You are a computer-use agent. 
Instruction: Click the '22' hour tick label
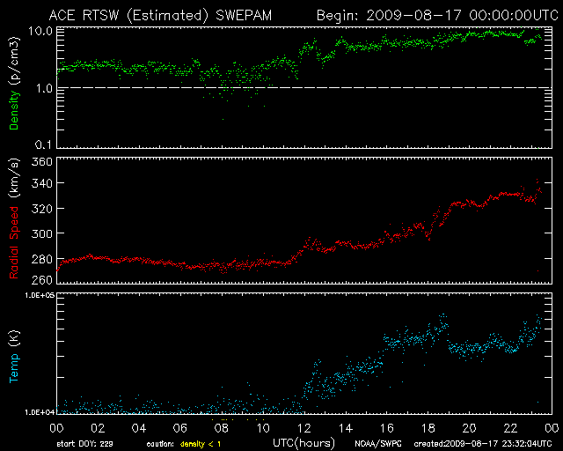510,428
